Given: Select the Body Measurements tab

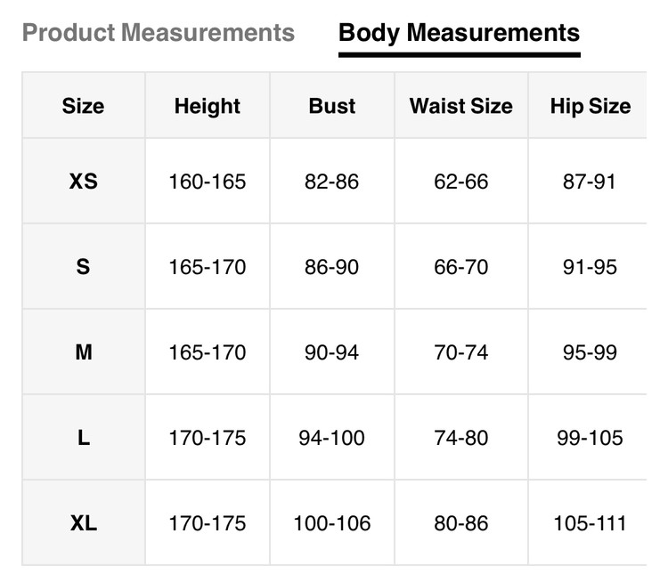Looking at the screenshot, I should click(459, 34).
